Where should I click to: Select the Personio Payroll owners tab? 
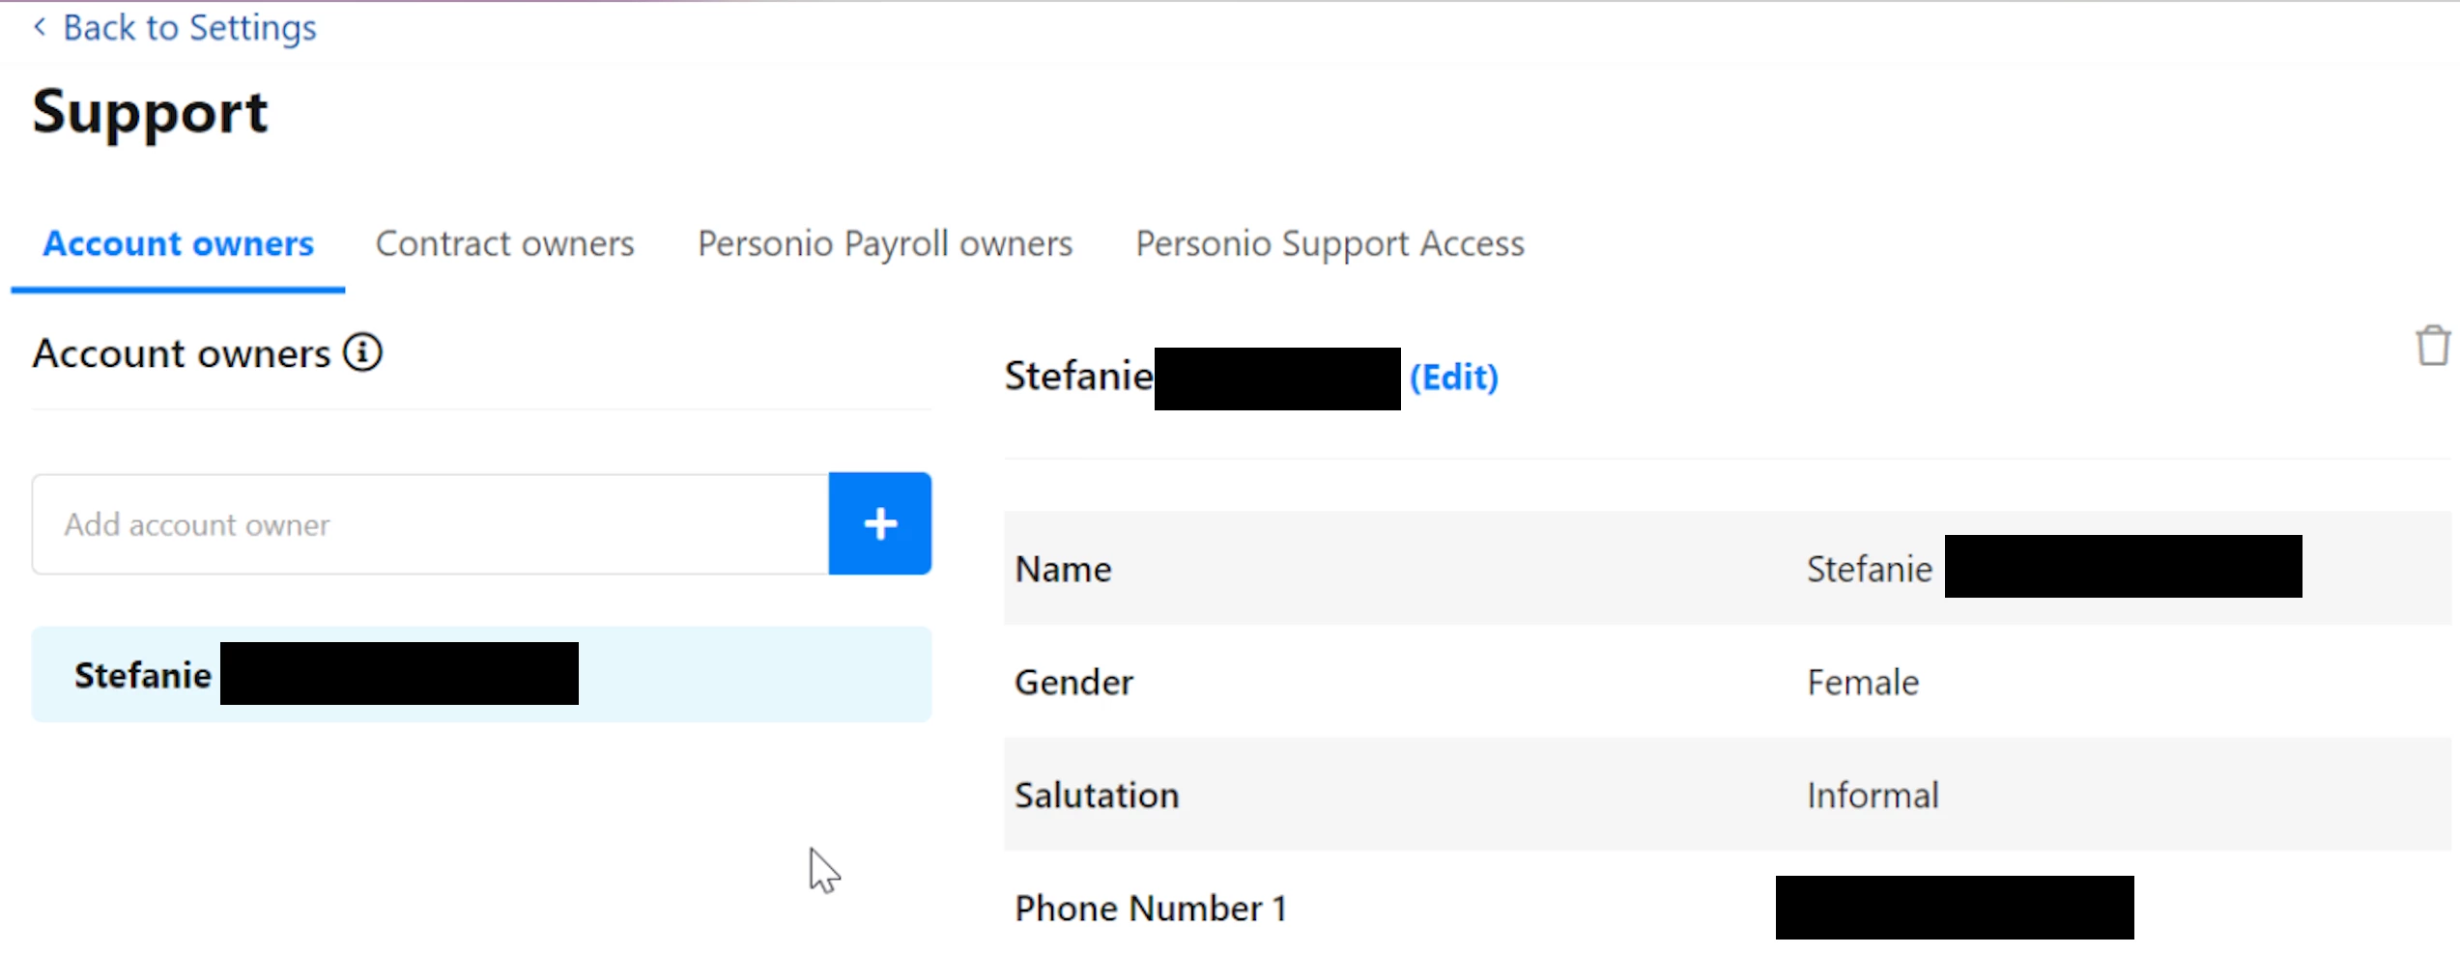(x=885, y=243)
